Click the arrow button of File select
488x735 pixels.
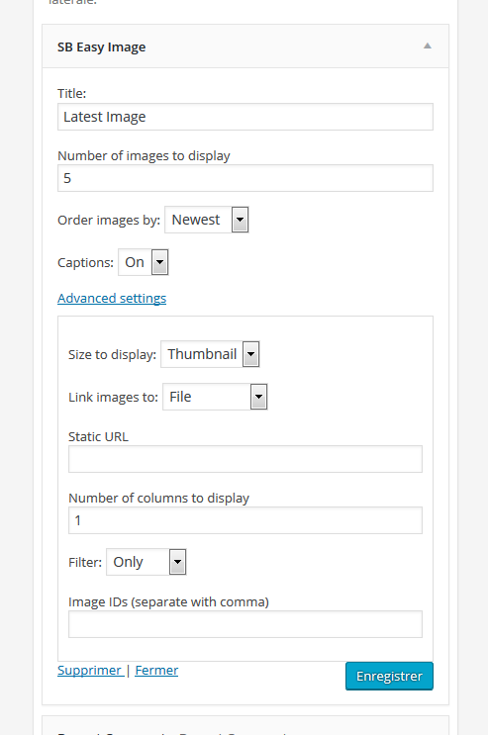click(259, 397)
